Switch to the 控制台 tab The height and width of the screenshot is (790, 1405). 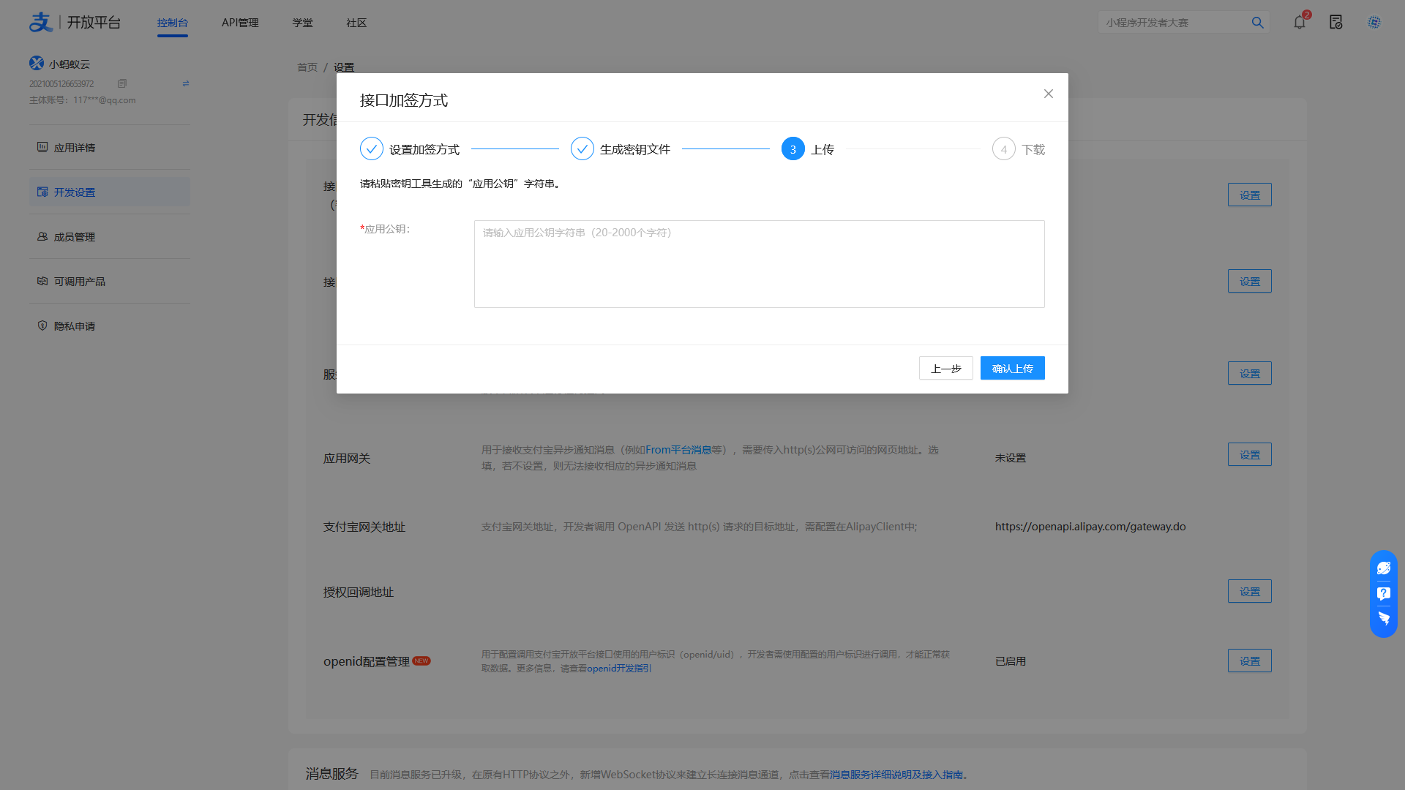pos(173,23)
